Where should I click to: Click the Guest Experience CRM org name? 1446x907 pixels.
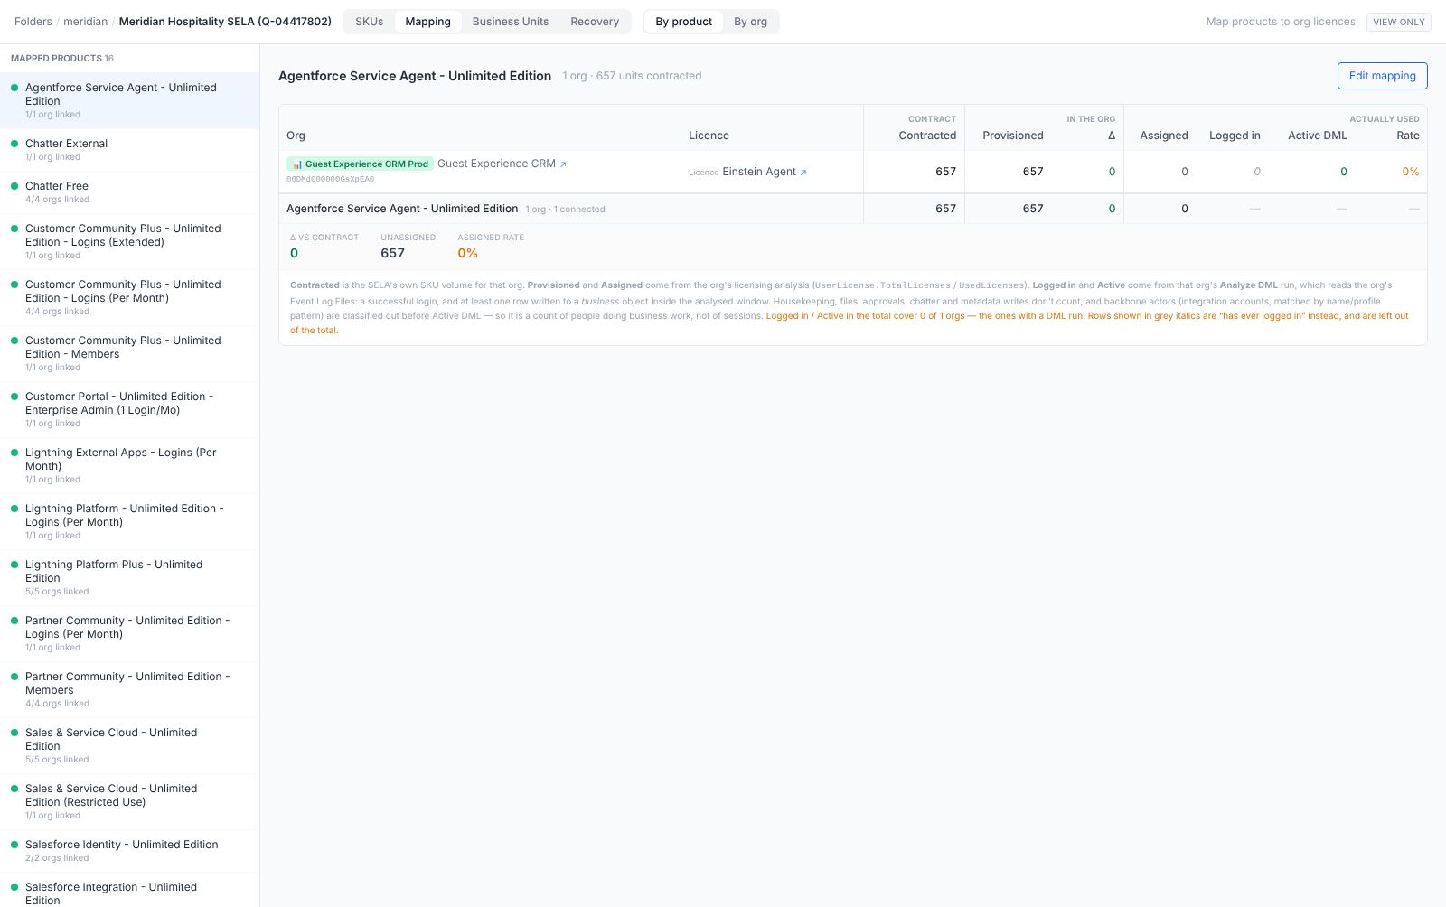(496, 164)
